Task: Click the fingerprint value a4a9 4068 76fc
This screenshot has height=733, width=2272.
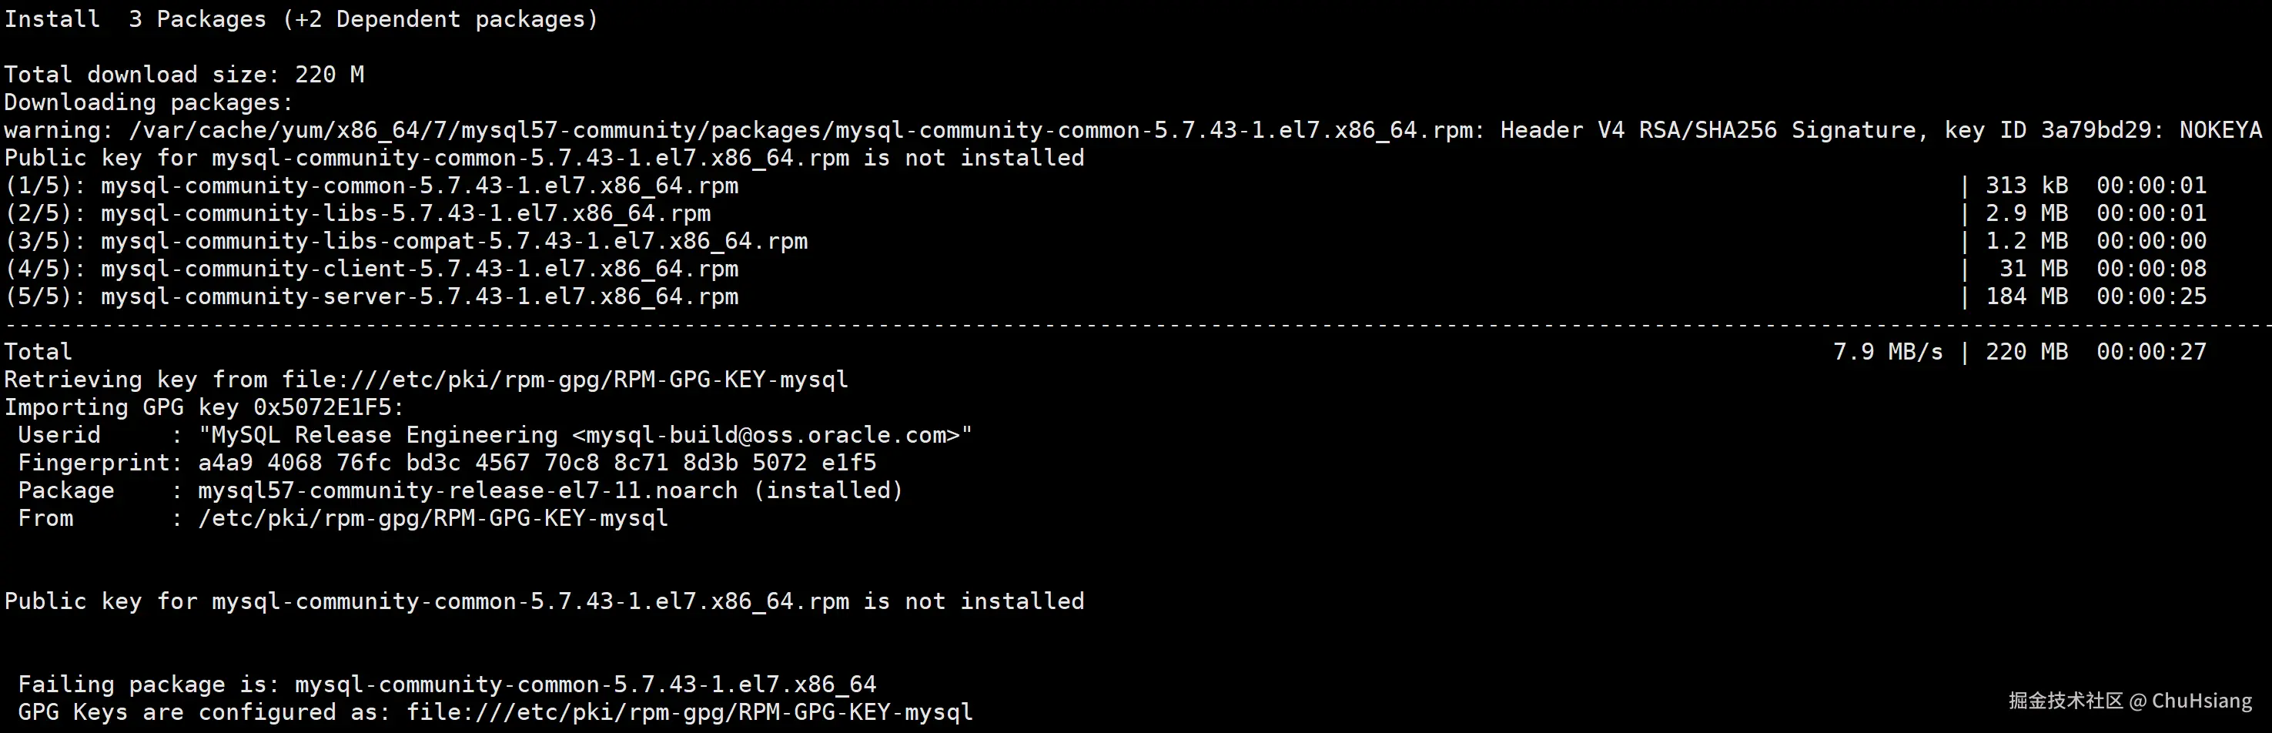Action: click(x=537, y=463)
